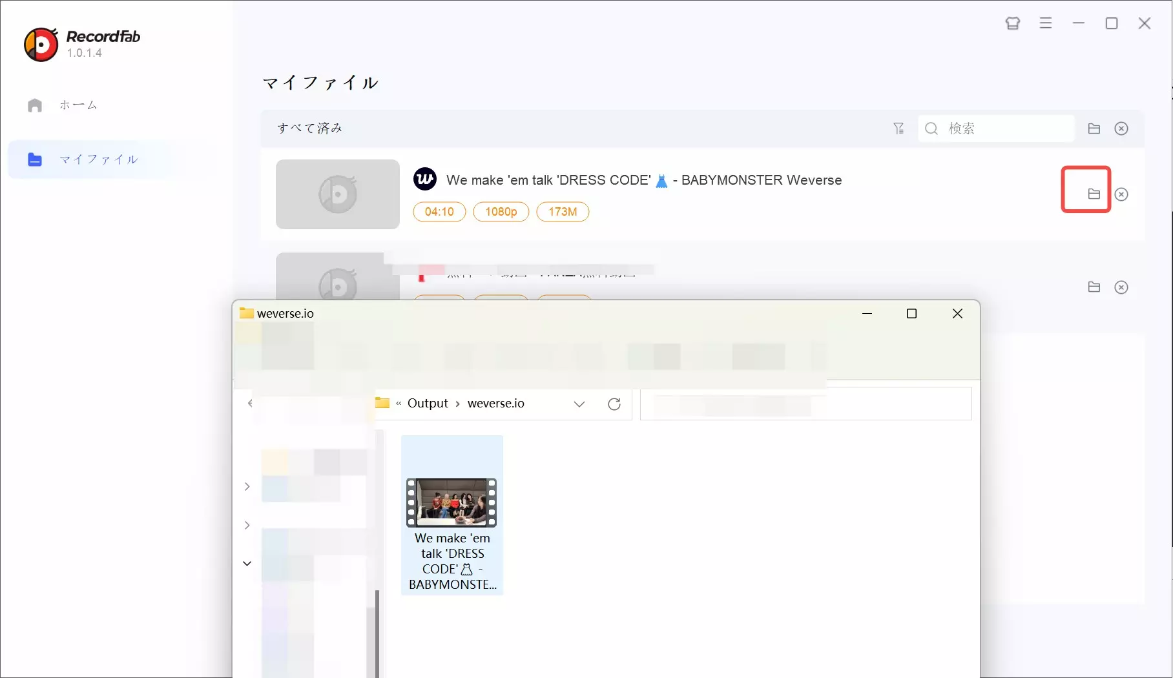Click weverse.io in the Explorer address path
This screenshot has width=1173, height=678.
496,404
